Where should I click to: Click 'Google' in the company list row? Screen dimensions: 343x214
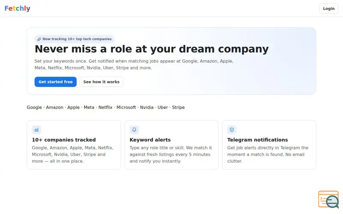[x=34, y=107]
